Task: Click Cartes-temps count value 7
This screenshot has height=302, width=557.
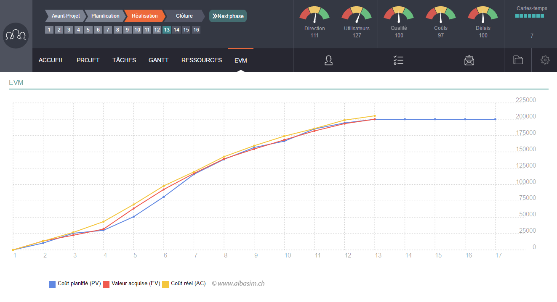Action: 532,36
